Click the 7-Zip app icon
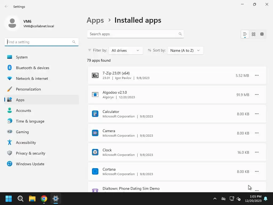The image size is (273, 205). pos(95,76)
